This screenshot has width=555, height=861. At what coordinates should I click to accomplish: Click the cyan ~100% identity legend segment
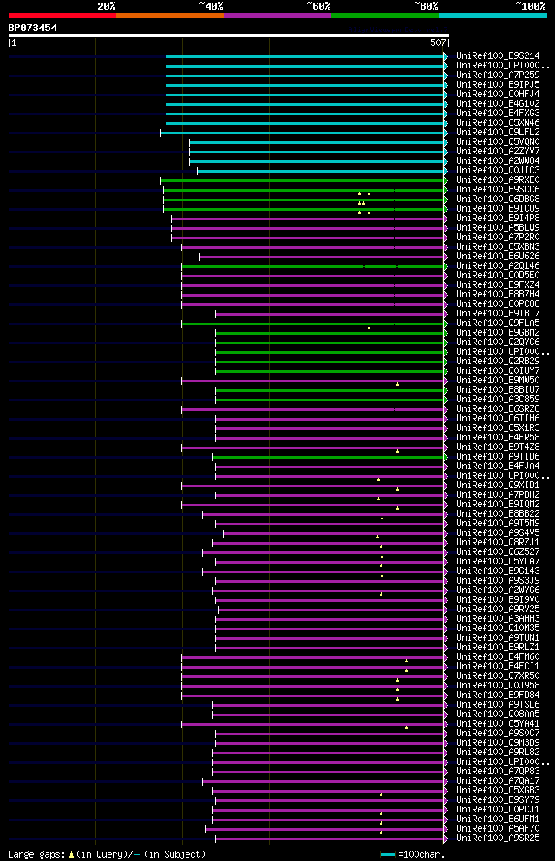click(493, 16)
